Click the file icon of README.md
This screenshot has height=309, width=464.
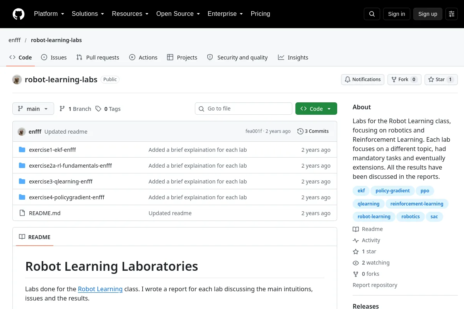22,213
